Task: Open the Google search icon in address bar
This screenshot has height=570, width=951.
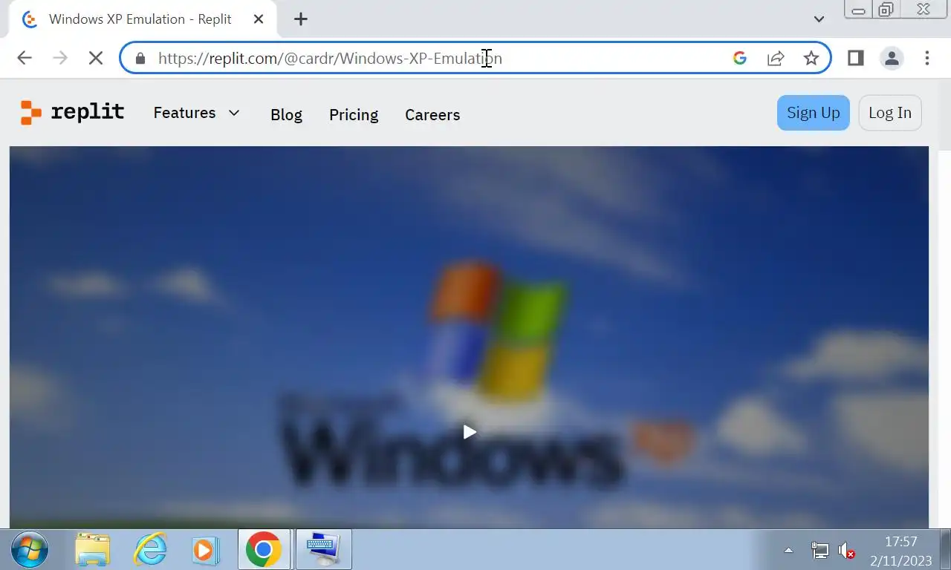Action: 739,58
